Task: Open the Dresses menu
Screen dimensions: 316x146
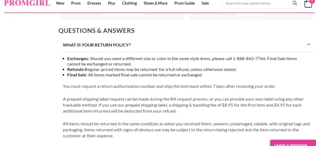Action: coord(94,3)
